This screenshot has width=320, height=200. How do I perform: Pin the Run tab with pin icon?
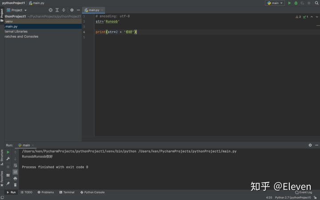coord(8,184)
